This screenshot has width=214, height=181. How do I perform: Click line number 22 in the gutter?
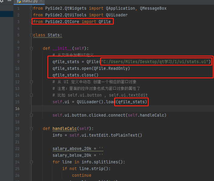pos(17,149)
